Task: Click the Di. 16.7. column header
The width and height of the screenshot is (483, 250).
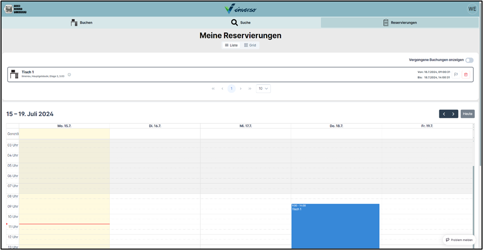Action: pyautogui.click(x=155, y=126)
